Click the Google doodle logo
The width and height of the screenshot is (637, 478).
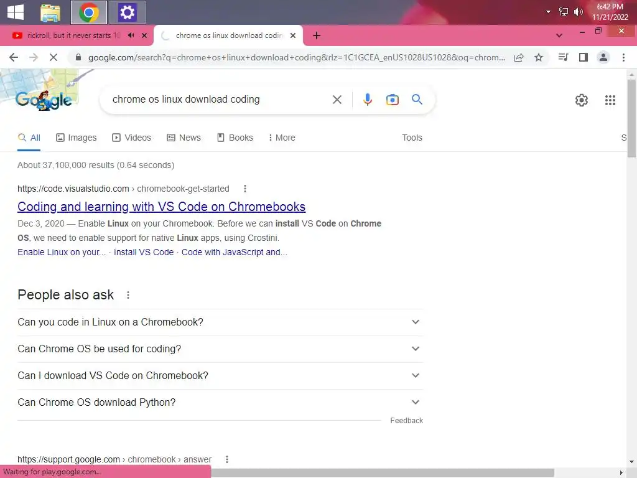pyautogui.click(x=44, y=100)
